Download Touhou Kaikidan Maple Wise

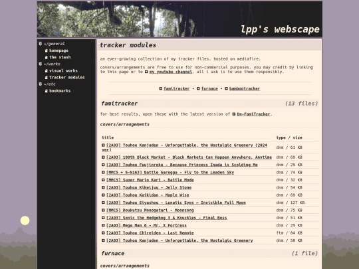pos(148,195)
